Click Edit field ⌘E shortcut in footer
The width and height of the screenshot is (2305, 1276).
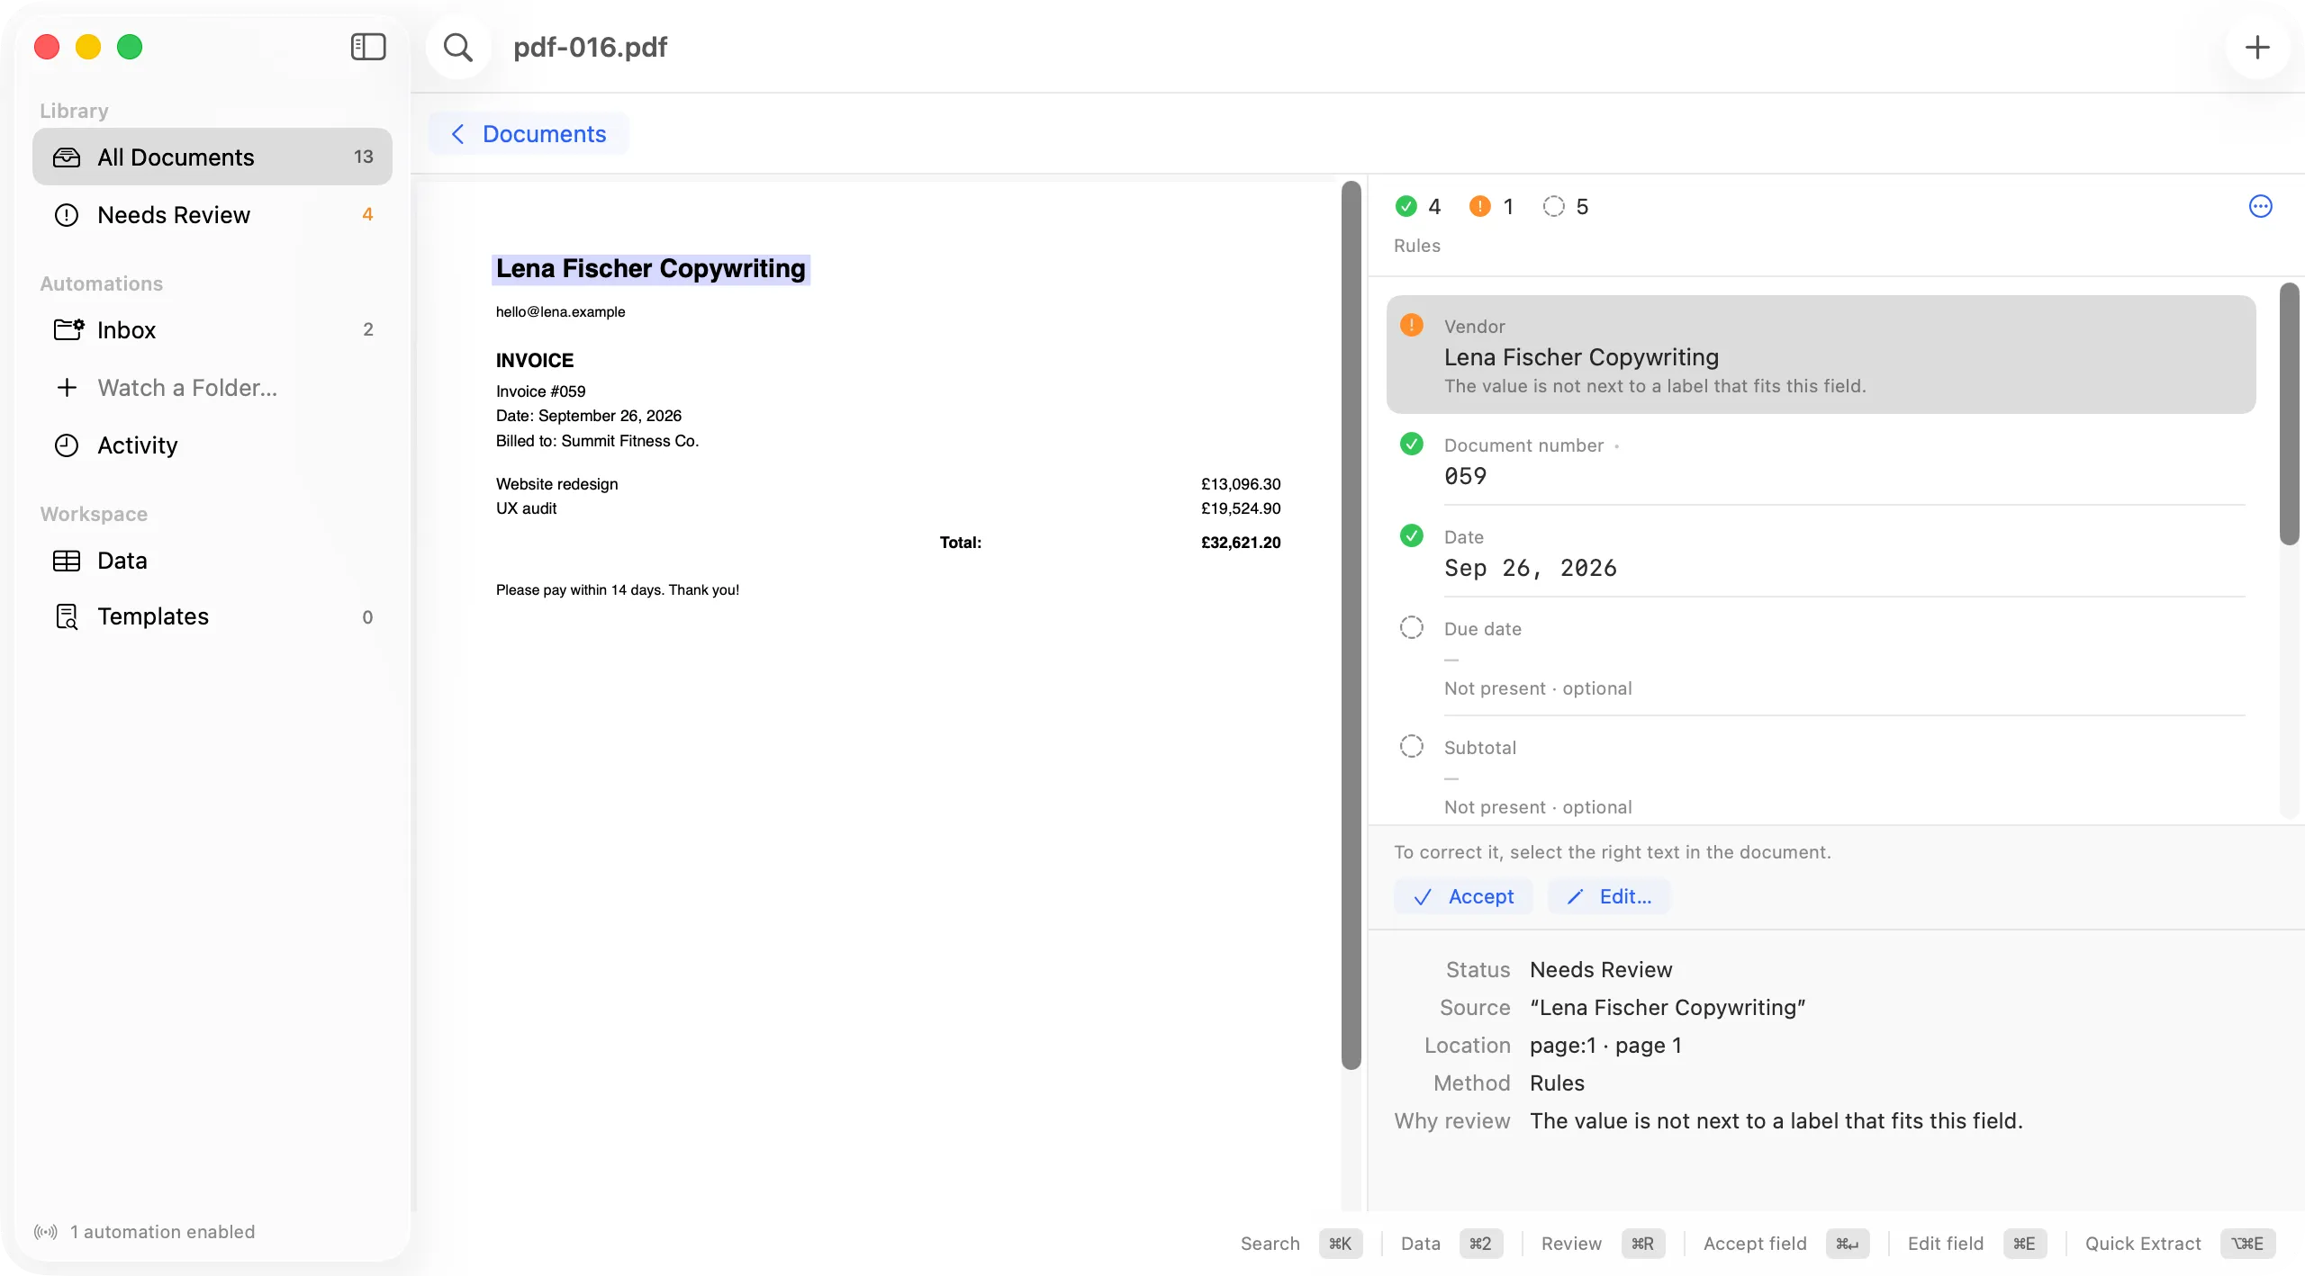[x=1976, y=1243]
